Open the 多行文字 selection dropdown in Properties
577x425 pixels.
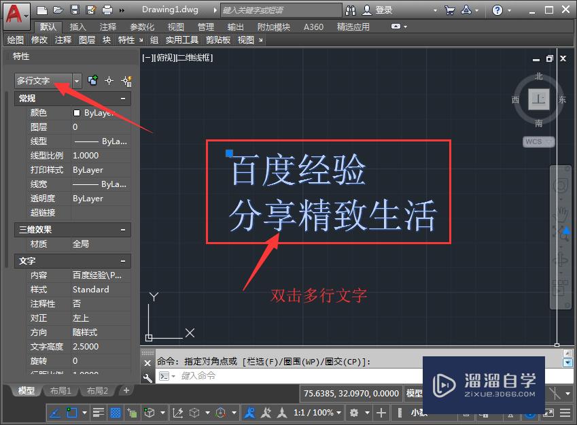[76, 80]
